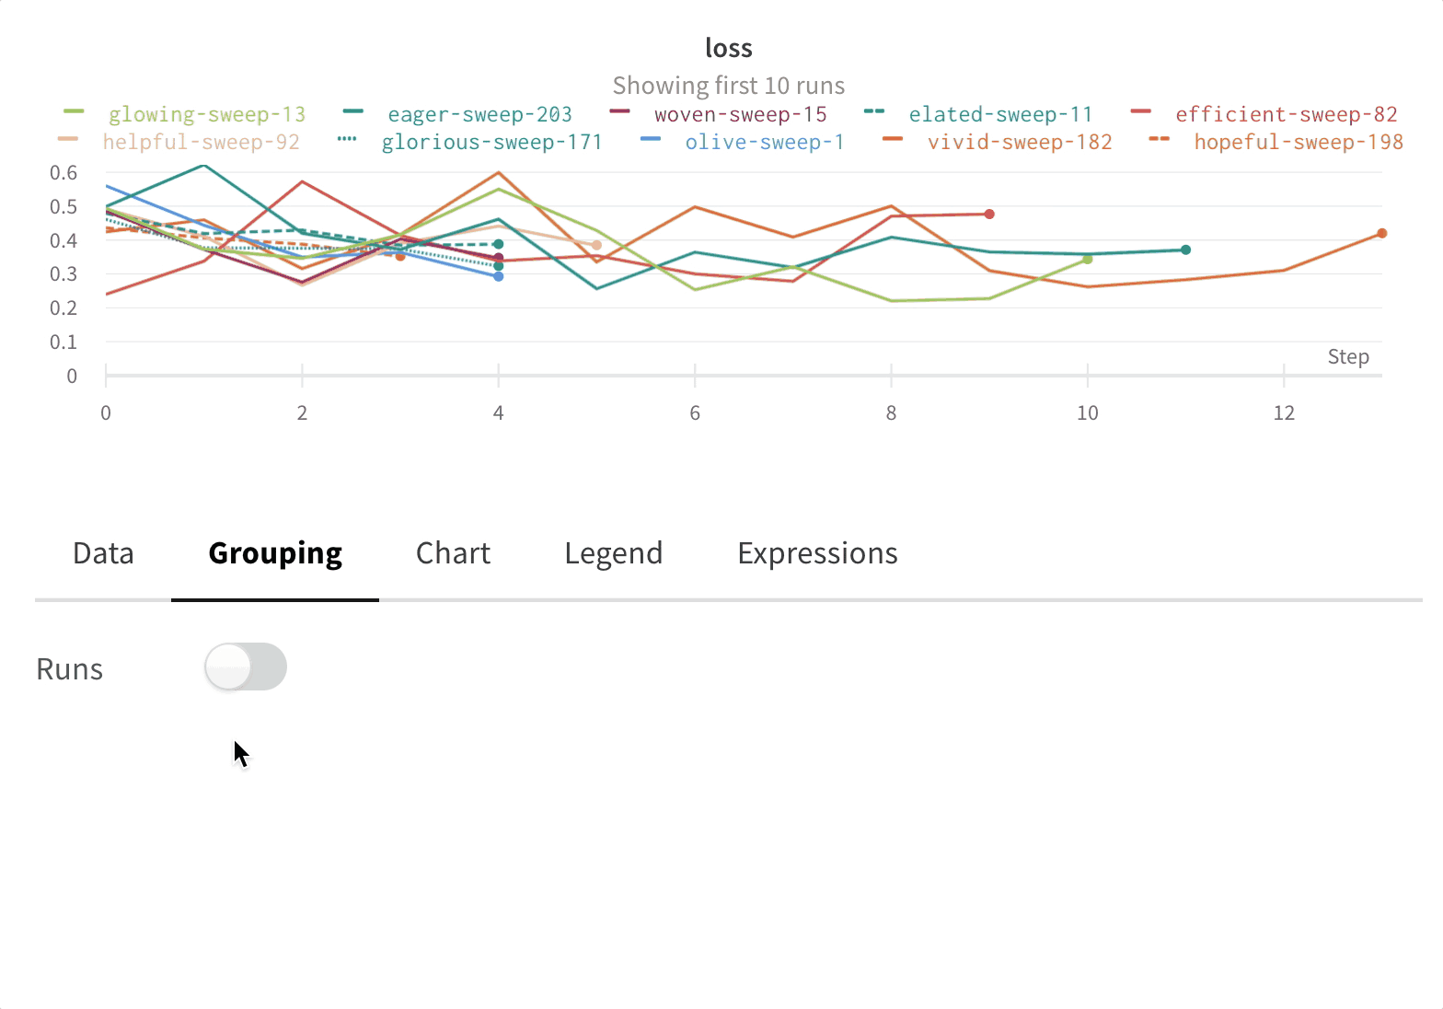
Task: Enable the Runs grouping toggle
Action: coord(245,667)
